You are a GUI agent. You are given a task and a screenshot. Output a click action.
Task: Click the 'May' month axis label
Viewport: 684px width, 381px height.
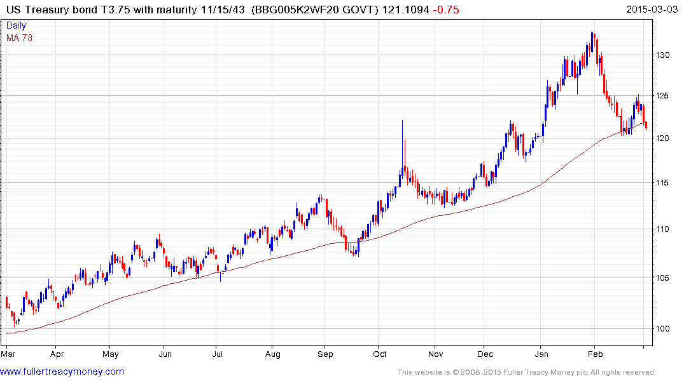coord(110,354)
